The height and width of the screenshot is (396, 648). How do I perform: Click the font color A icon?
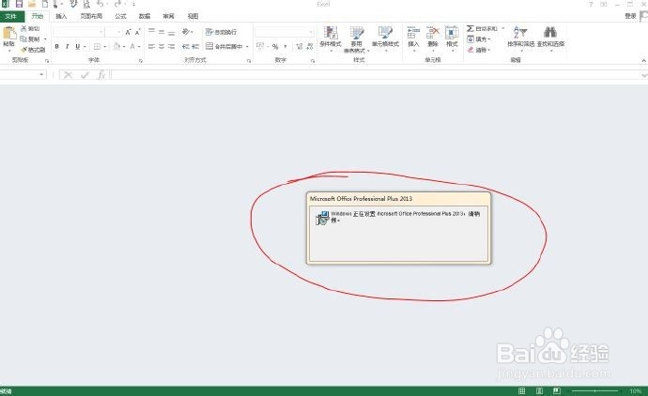(132, 46)
